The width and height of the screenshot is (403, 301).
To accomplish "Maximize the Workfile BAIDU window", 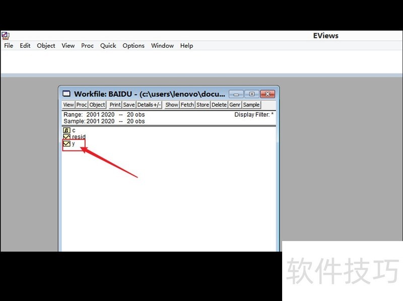I will click(x=252, y=94).
